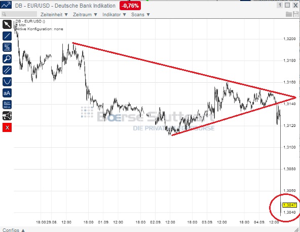Click into the symbol search field

coord(19,14)
